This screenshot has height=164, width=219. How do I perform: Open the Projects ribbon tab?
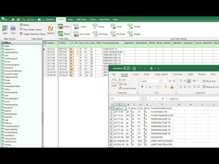50,19
